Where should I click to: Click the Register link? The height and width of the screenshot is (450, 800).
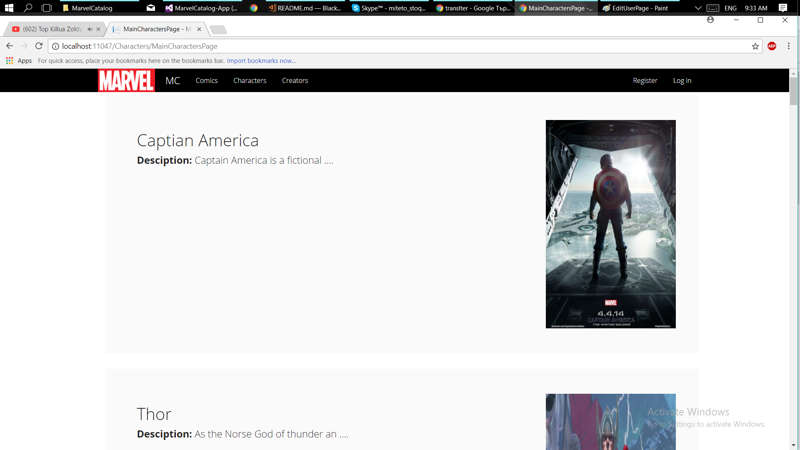(x=645, y=80)
